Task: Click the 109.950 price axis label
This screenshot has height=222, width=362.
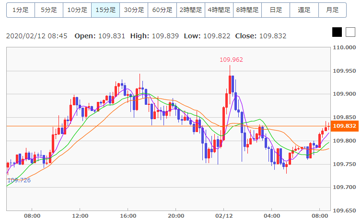Action: (344, 71)
